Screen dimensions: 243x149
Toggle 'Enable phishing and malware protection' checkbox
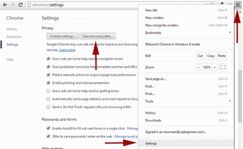tap(49, 83)
